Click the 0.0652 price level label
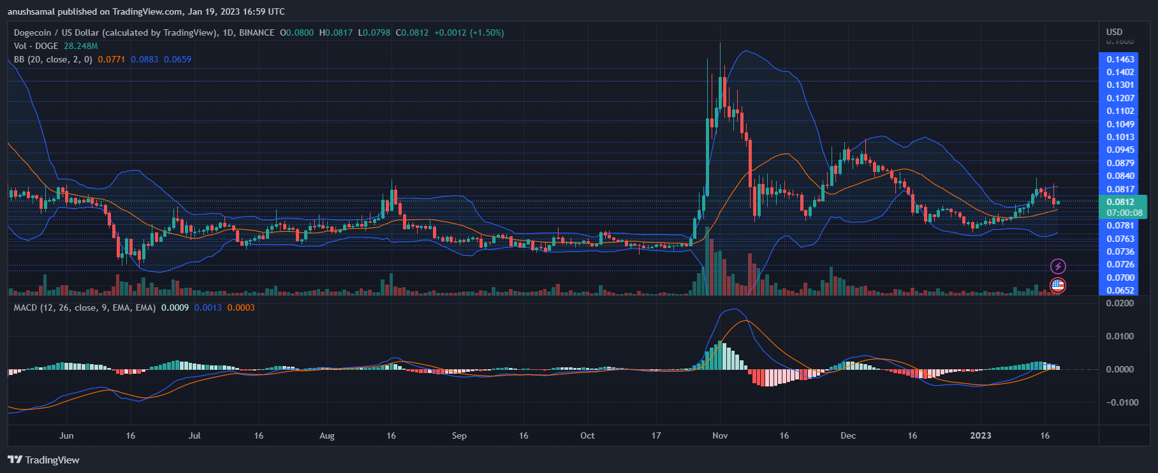Viewport: 1158px width, 473px height. [x=1120, y=290]
